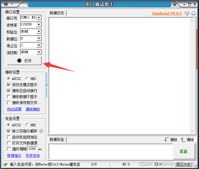The image size is (199, 169).
Task: Click the 0/0 counter in status bar
Action: point(94,164)
